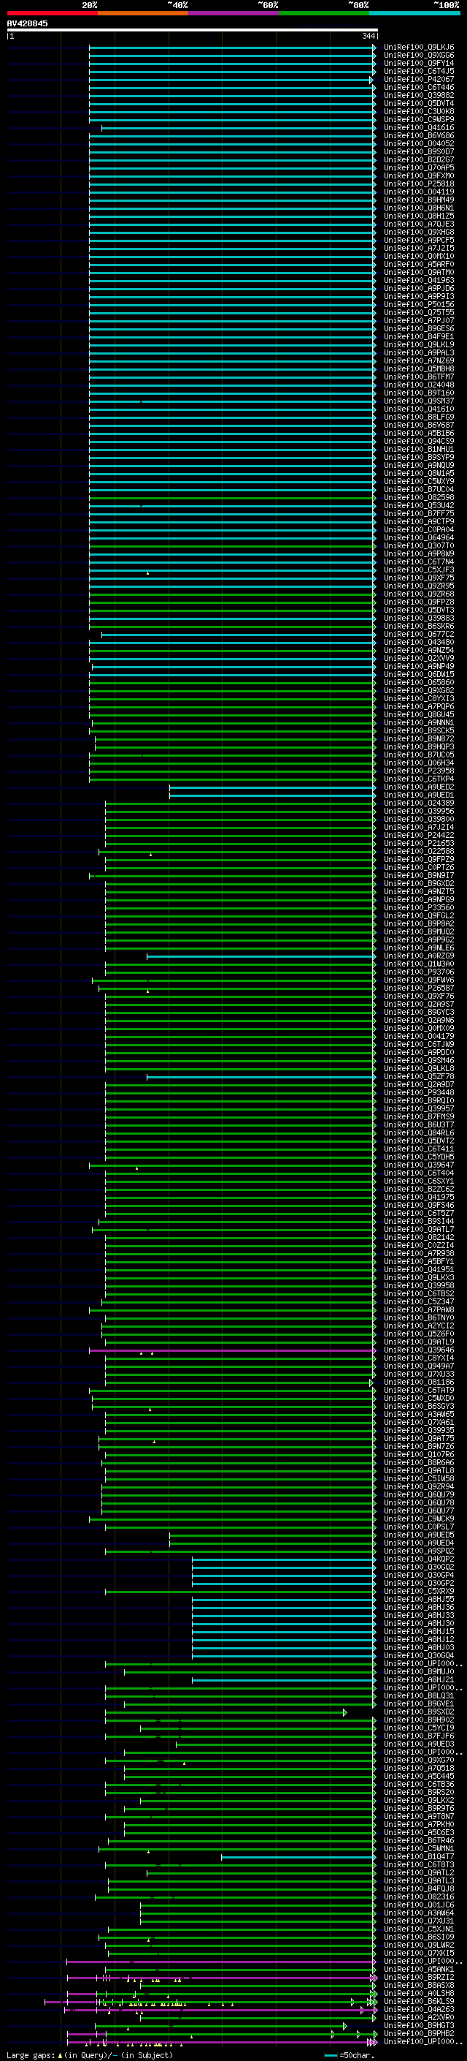Image resolution: width=467 pixels, height=2061 pixels.
Task: Select the UniRef100_Q01JC6 label
Action: [418, 1905]
